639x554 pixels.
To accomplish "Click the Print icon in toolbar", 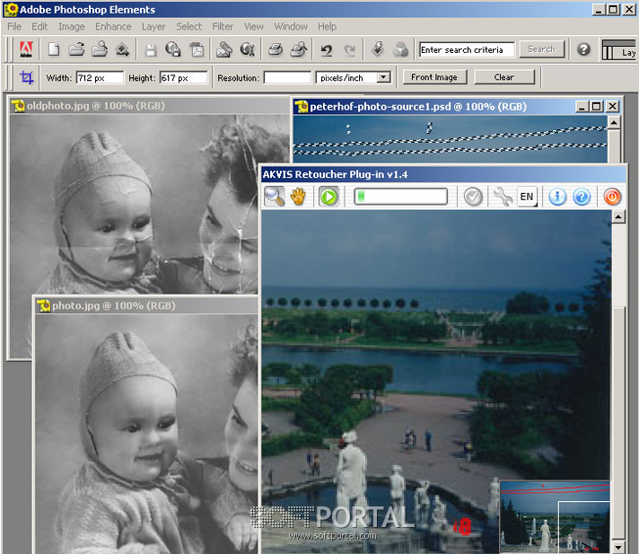I will (276, 49).
